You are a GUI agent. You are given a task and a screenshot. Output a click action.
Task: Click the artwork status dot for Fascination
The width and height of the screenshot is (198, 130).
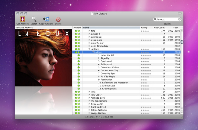[x=79, y=80]
